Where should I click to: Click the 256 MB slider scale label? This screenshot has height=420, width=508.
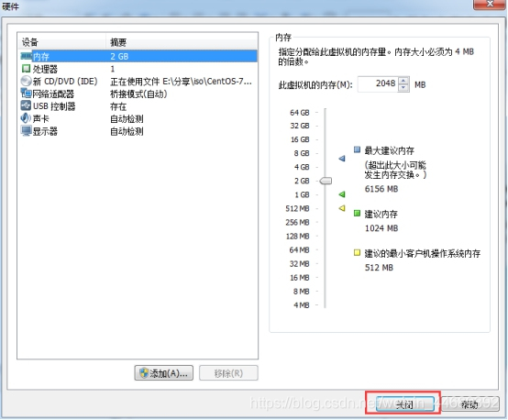pyautogui.click(x=297, y=222)
